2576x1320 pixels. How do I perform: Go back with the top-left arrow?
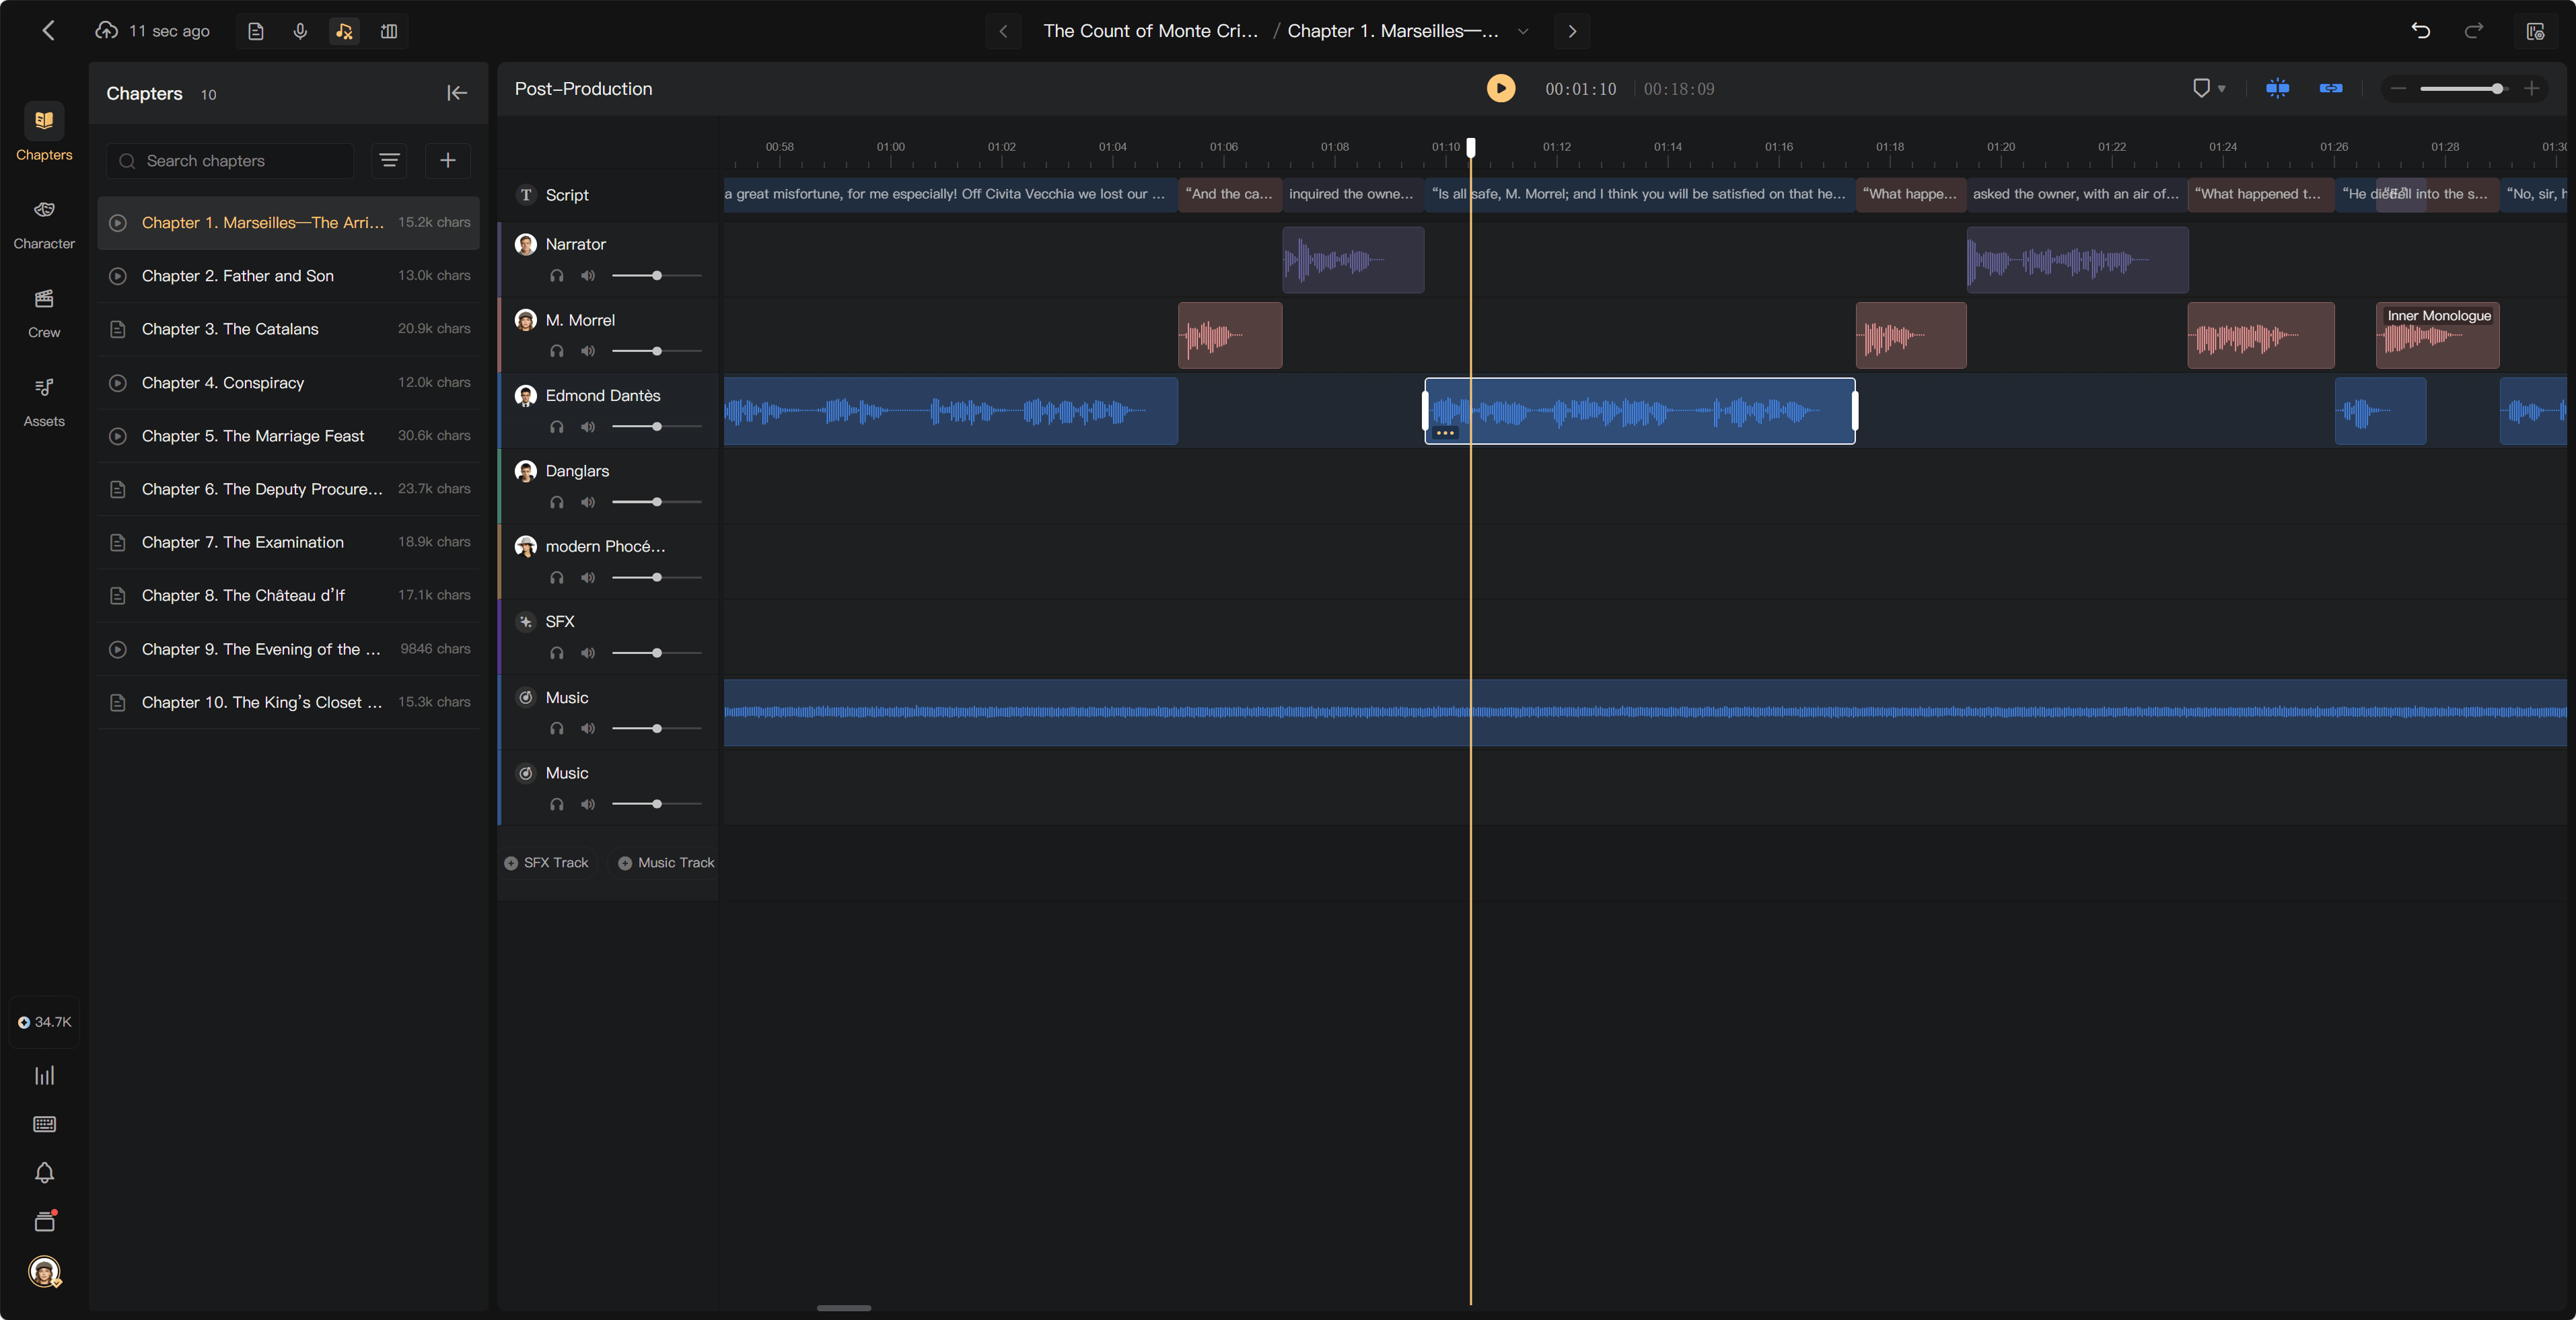pyautogui.click(x=48, y=31)
